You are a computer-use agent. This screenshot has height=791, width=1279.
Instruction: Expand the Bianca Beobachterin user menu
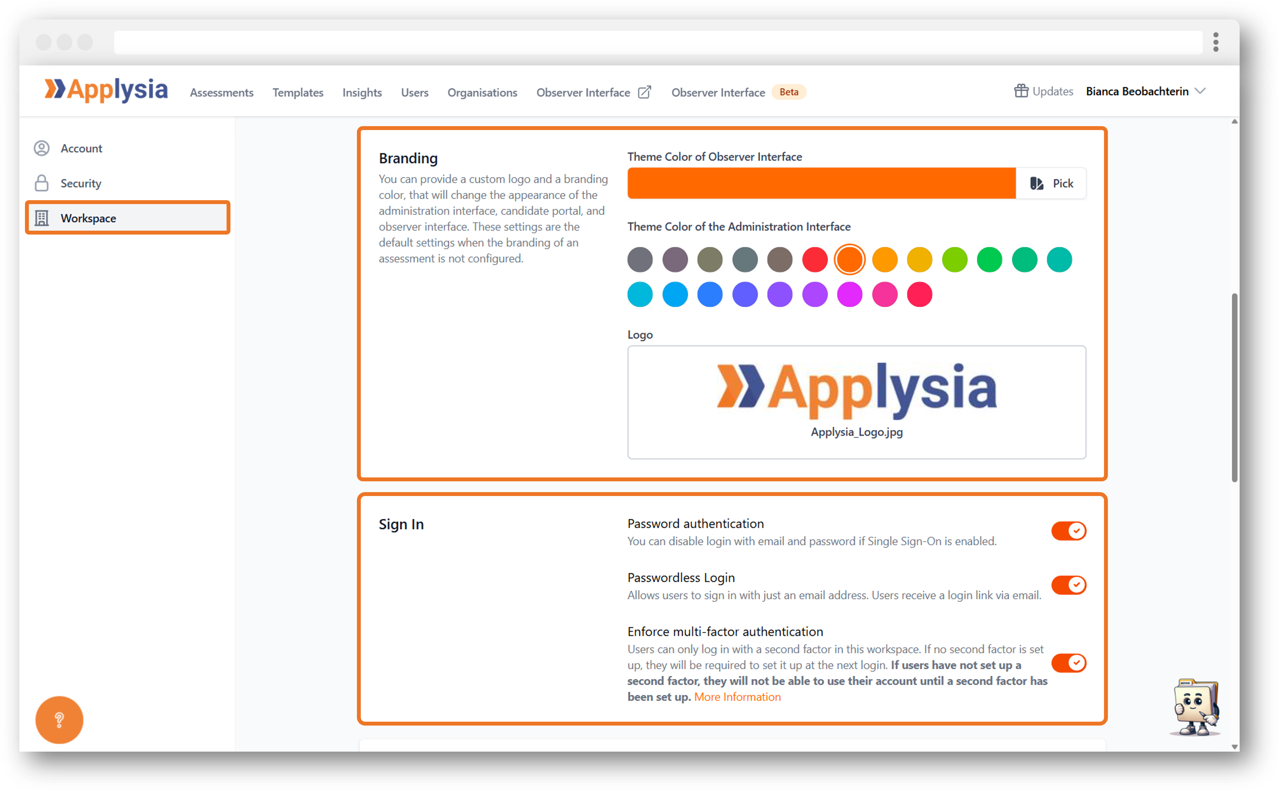coord(1146,91)
